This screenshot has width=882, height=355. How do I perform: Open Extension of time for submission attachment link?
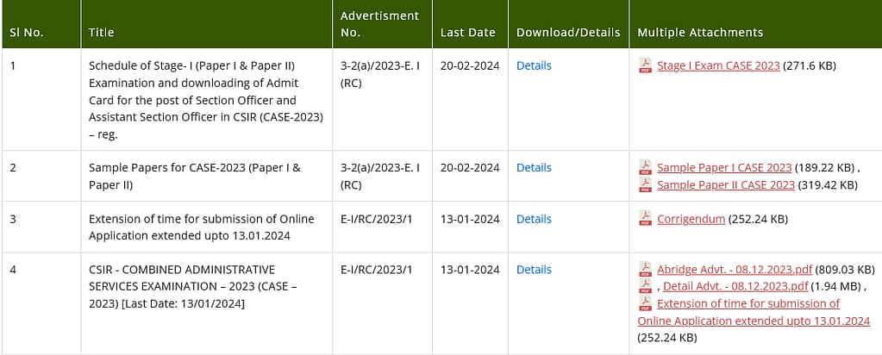pyautogui.click(x=754, y=312)
